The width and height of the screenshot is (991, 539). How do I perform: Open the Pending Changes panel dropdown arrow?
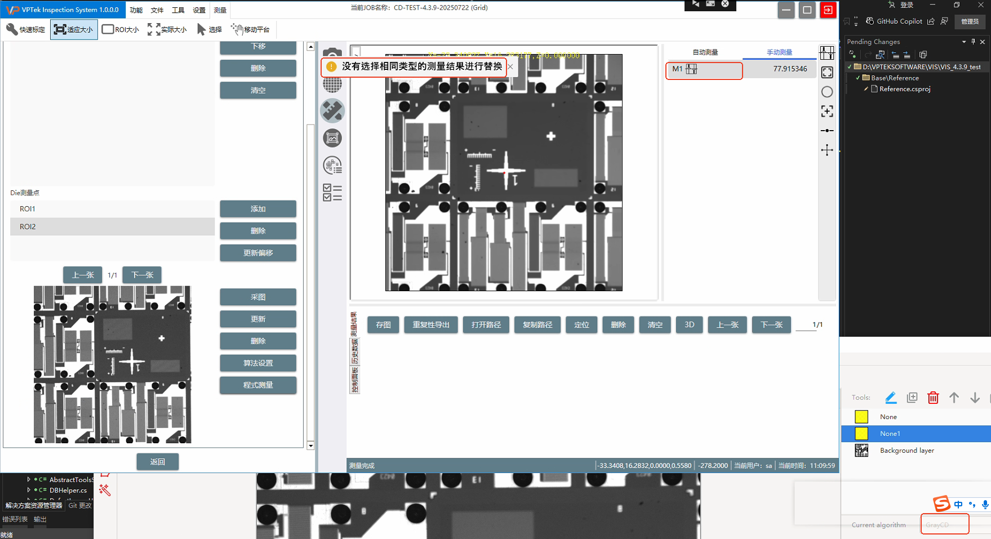click(964, 42)
